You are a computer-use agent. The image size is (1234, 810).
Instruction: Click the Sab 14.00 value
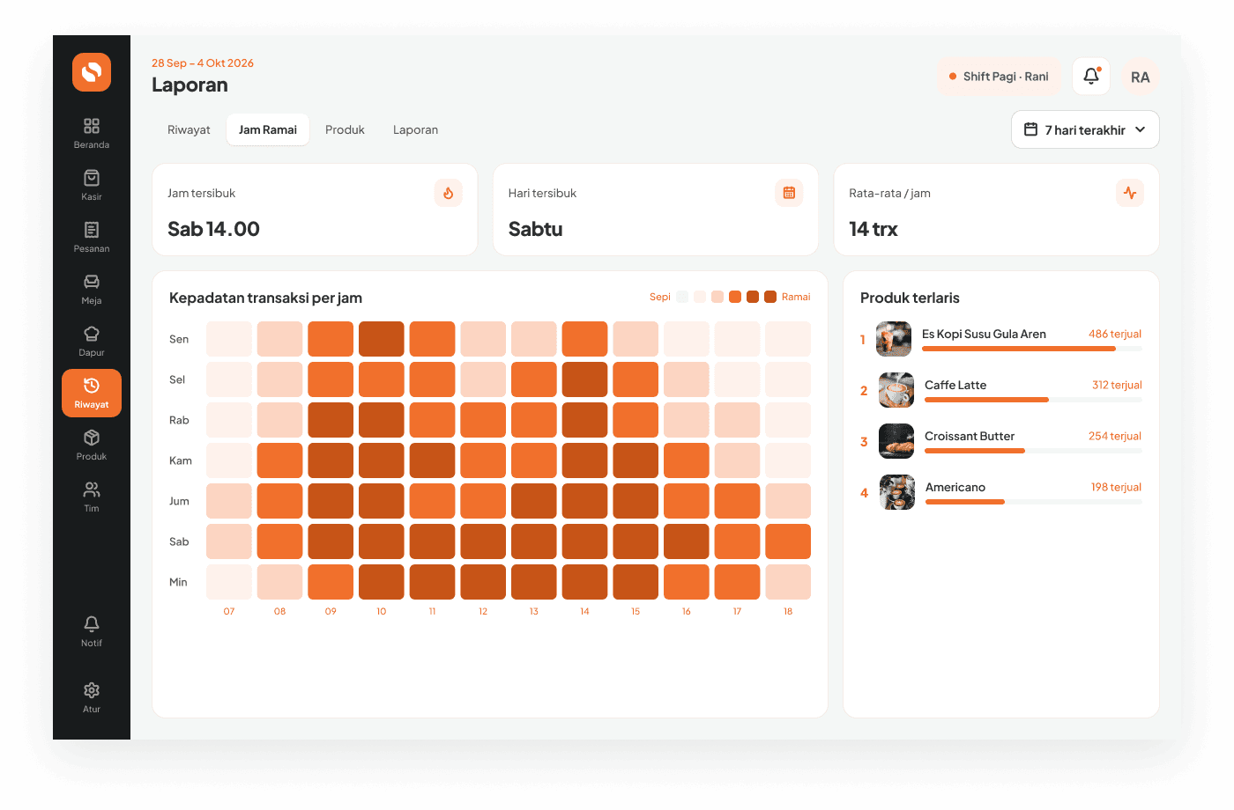[213, 229]
